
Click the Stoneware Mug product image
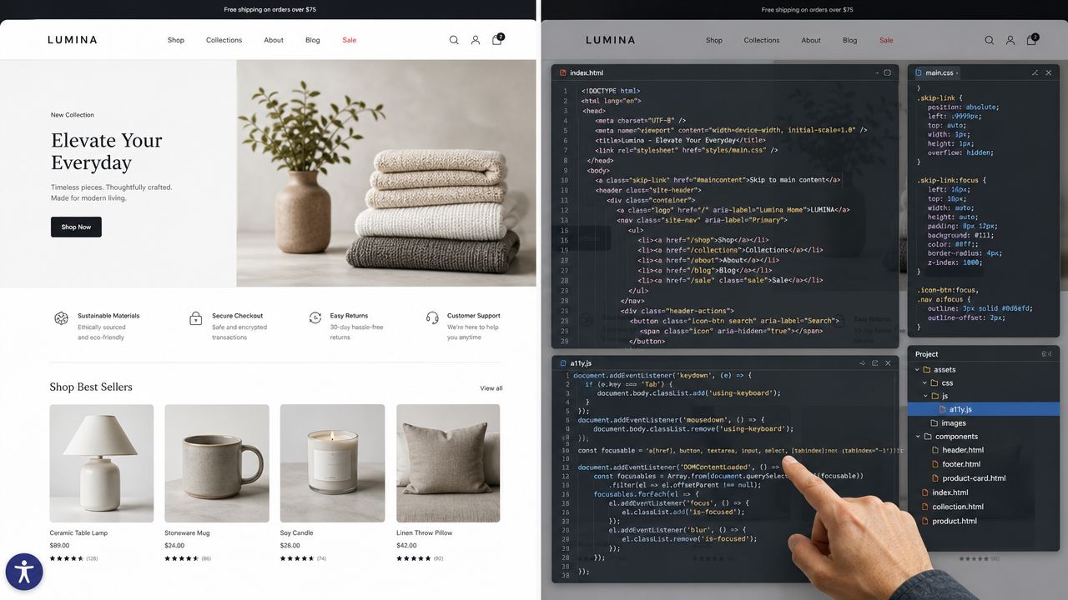click(217, 464)
